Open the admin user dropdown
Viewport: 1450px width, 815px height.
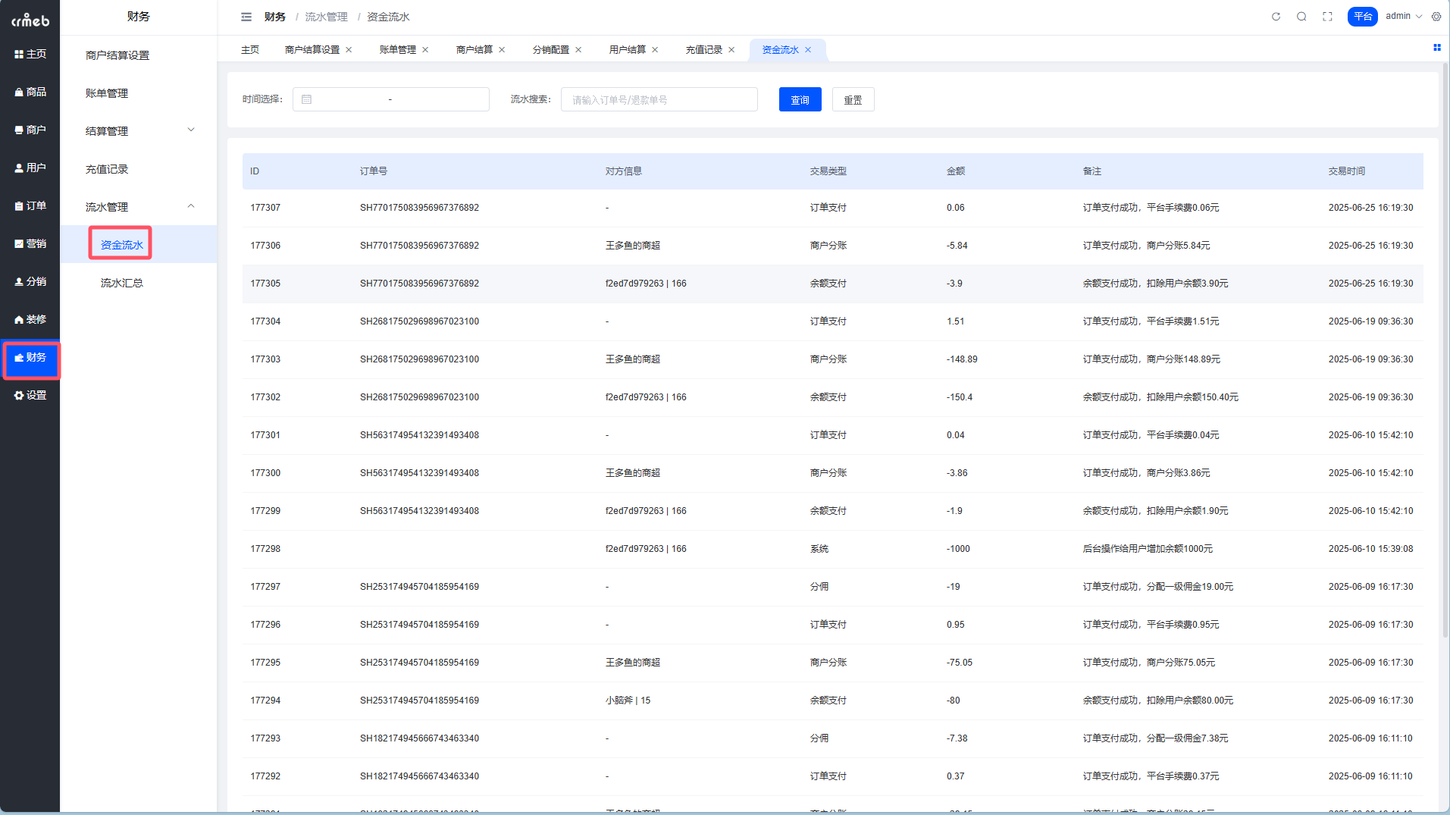(1403, 17)
